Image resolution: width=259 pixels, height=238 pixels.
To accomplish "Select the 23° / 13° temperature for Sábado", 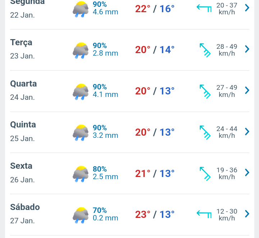I will [x=155, y=214].
